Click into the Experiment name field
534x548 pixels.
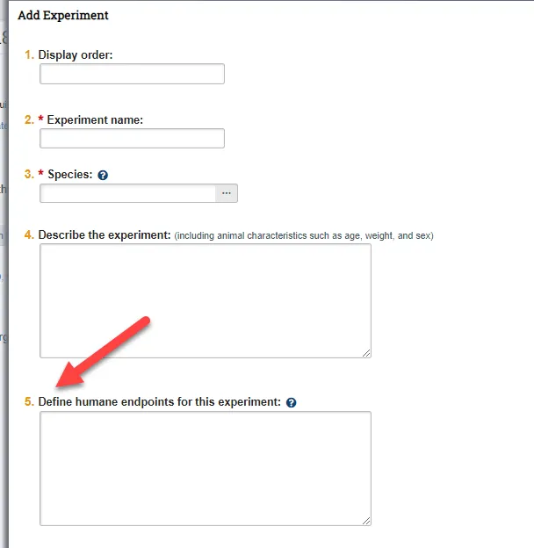pyautogui.click(x=132, y=139)
